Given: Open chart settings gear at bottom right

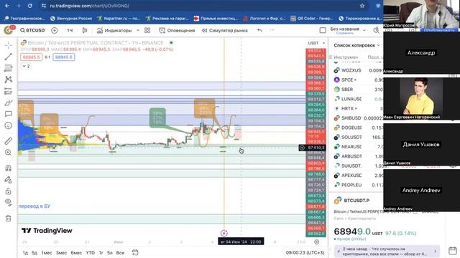Looking at the screenshot, I should coord(316,242).
